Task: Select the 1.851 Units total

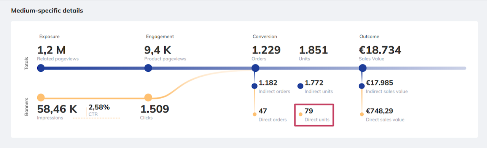Action: pos(313,53)
